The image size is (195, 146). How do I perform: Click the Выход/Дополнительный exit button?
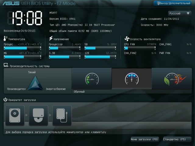click(172, 3)
